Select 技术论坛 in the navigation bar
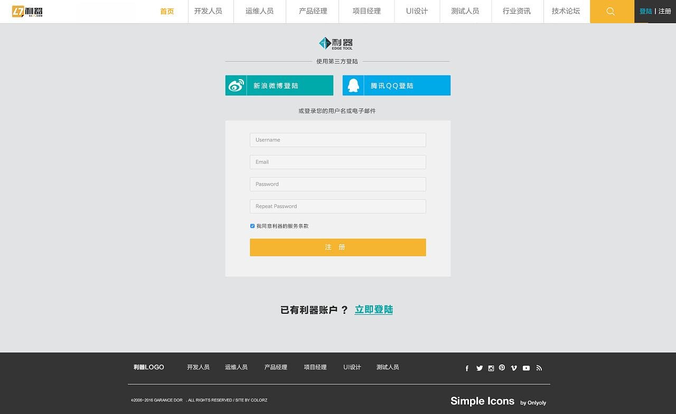 click(566, 11)
